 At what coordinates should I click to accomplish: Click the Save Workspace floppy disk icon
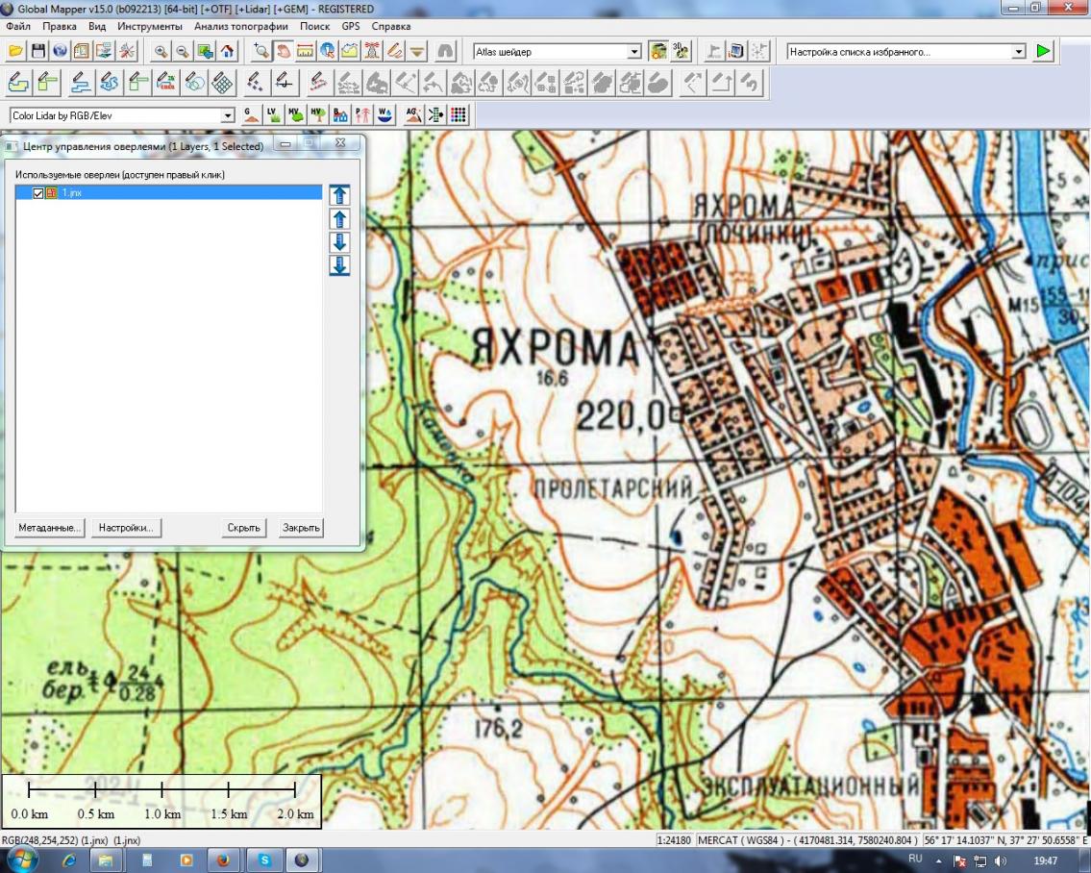click(38, 51)
